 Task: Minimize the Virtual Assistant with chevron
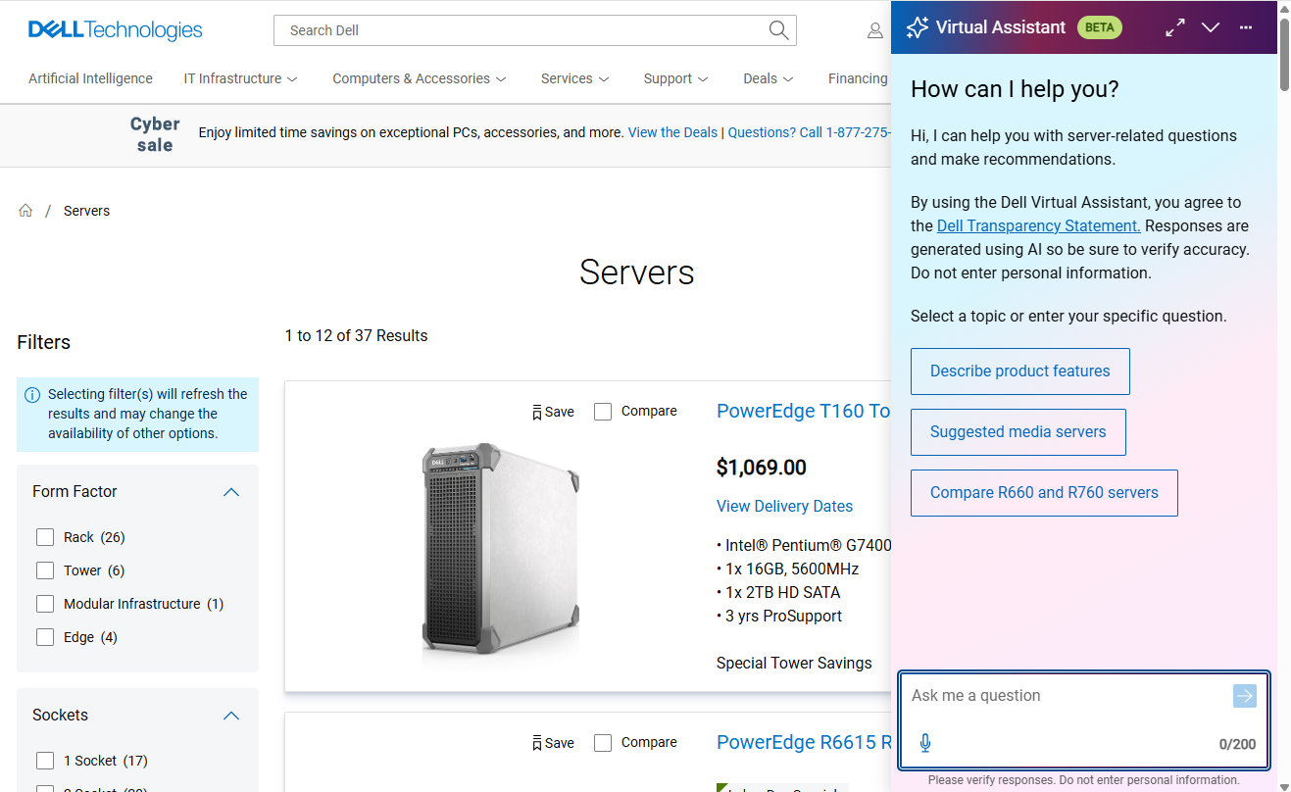1211,27
